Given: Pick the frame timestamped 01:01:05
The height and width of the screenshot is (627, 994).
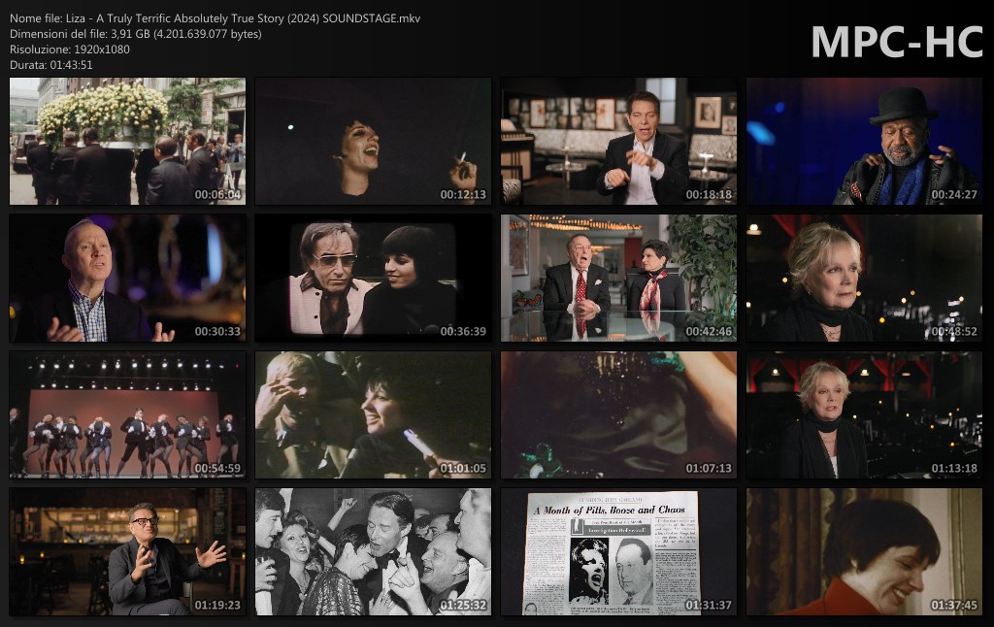Looking at the screenshot, I should coord(373,415).
